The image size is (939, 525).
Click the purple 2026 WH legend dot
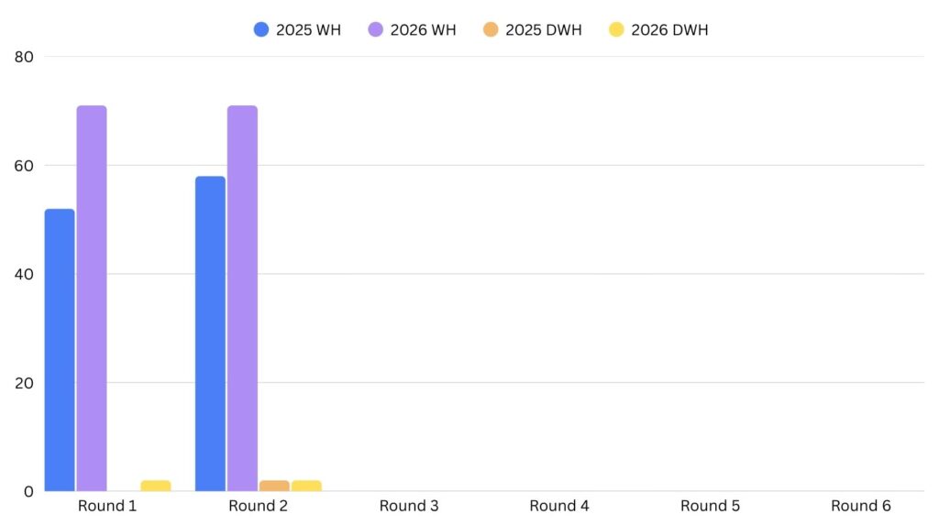(375, 29)
